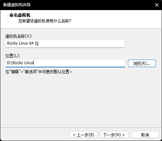Click the hint about 编辑 > 首选项 default location
Image resolution: width=162 pixels, height=141 pixels.
(x=39, y=72)
